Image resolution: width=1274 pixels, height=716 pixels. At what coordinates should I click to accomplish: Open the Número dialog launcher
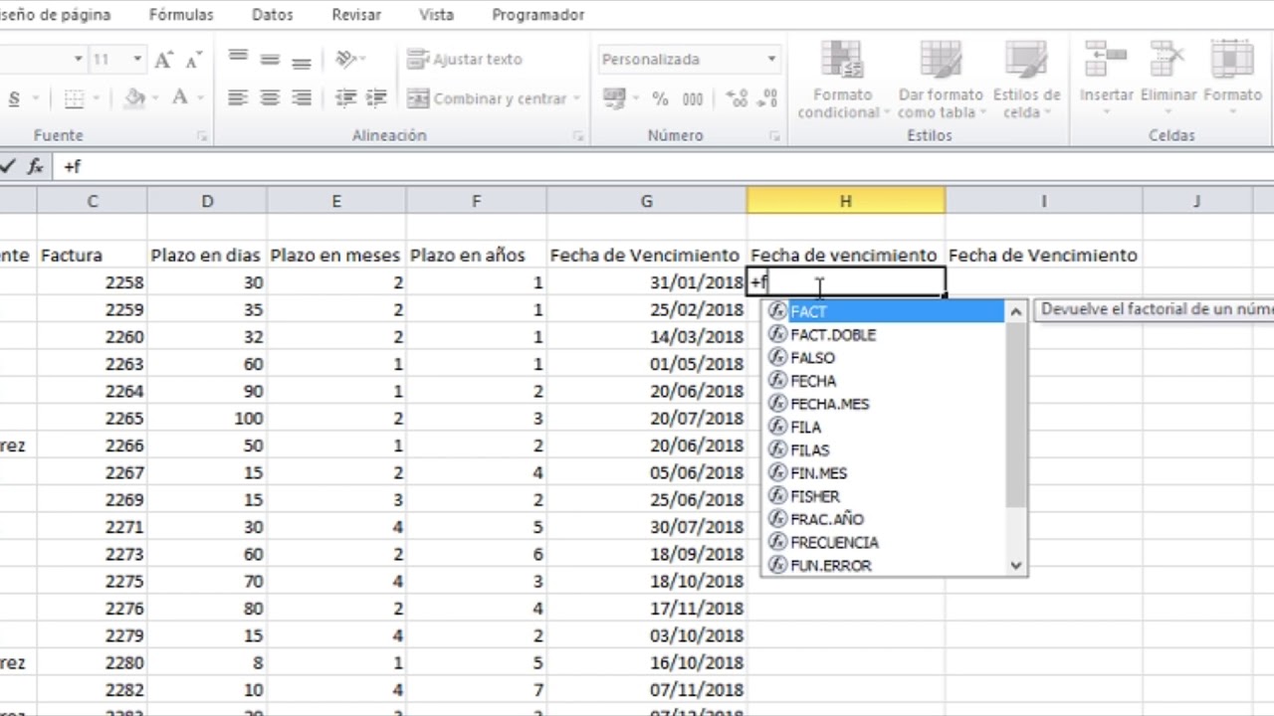point(774,135)
